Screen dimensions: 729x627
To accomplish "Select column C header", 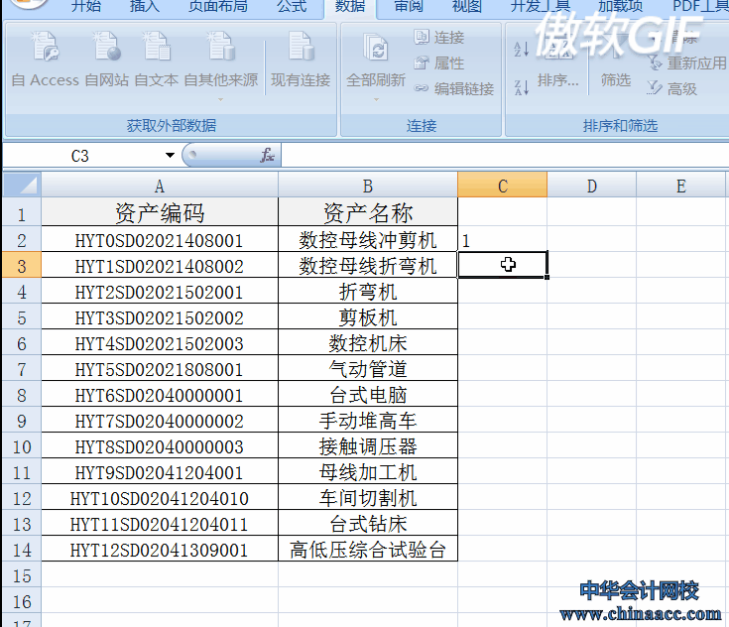I will pyautogui.click(x=503, y=187).
